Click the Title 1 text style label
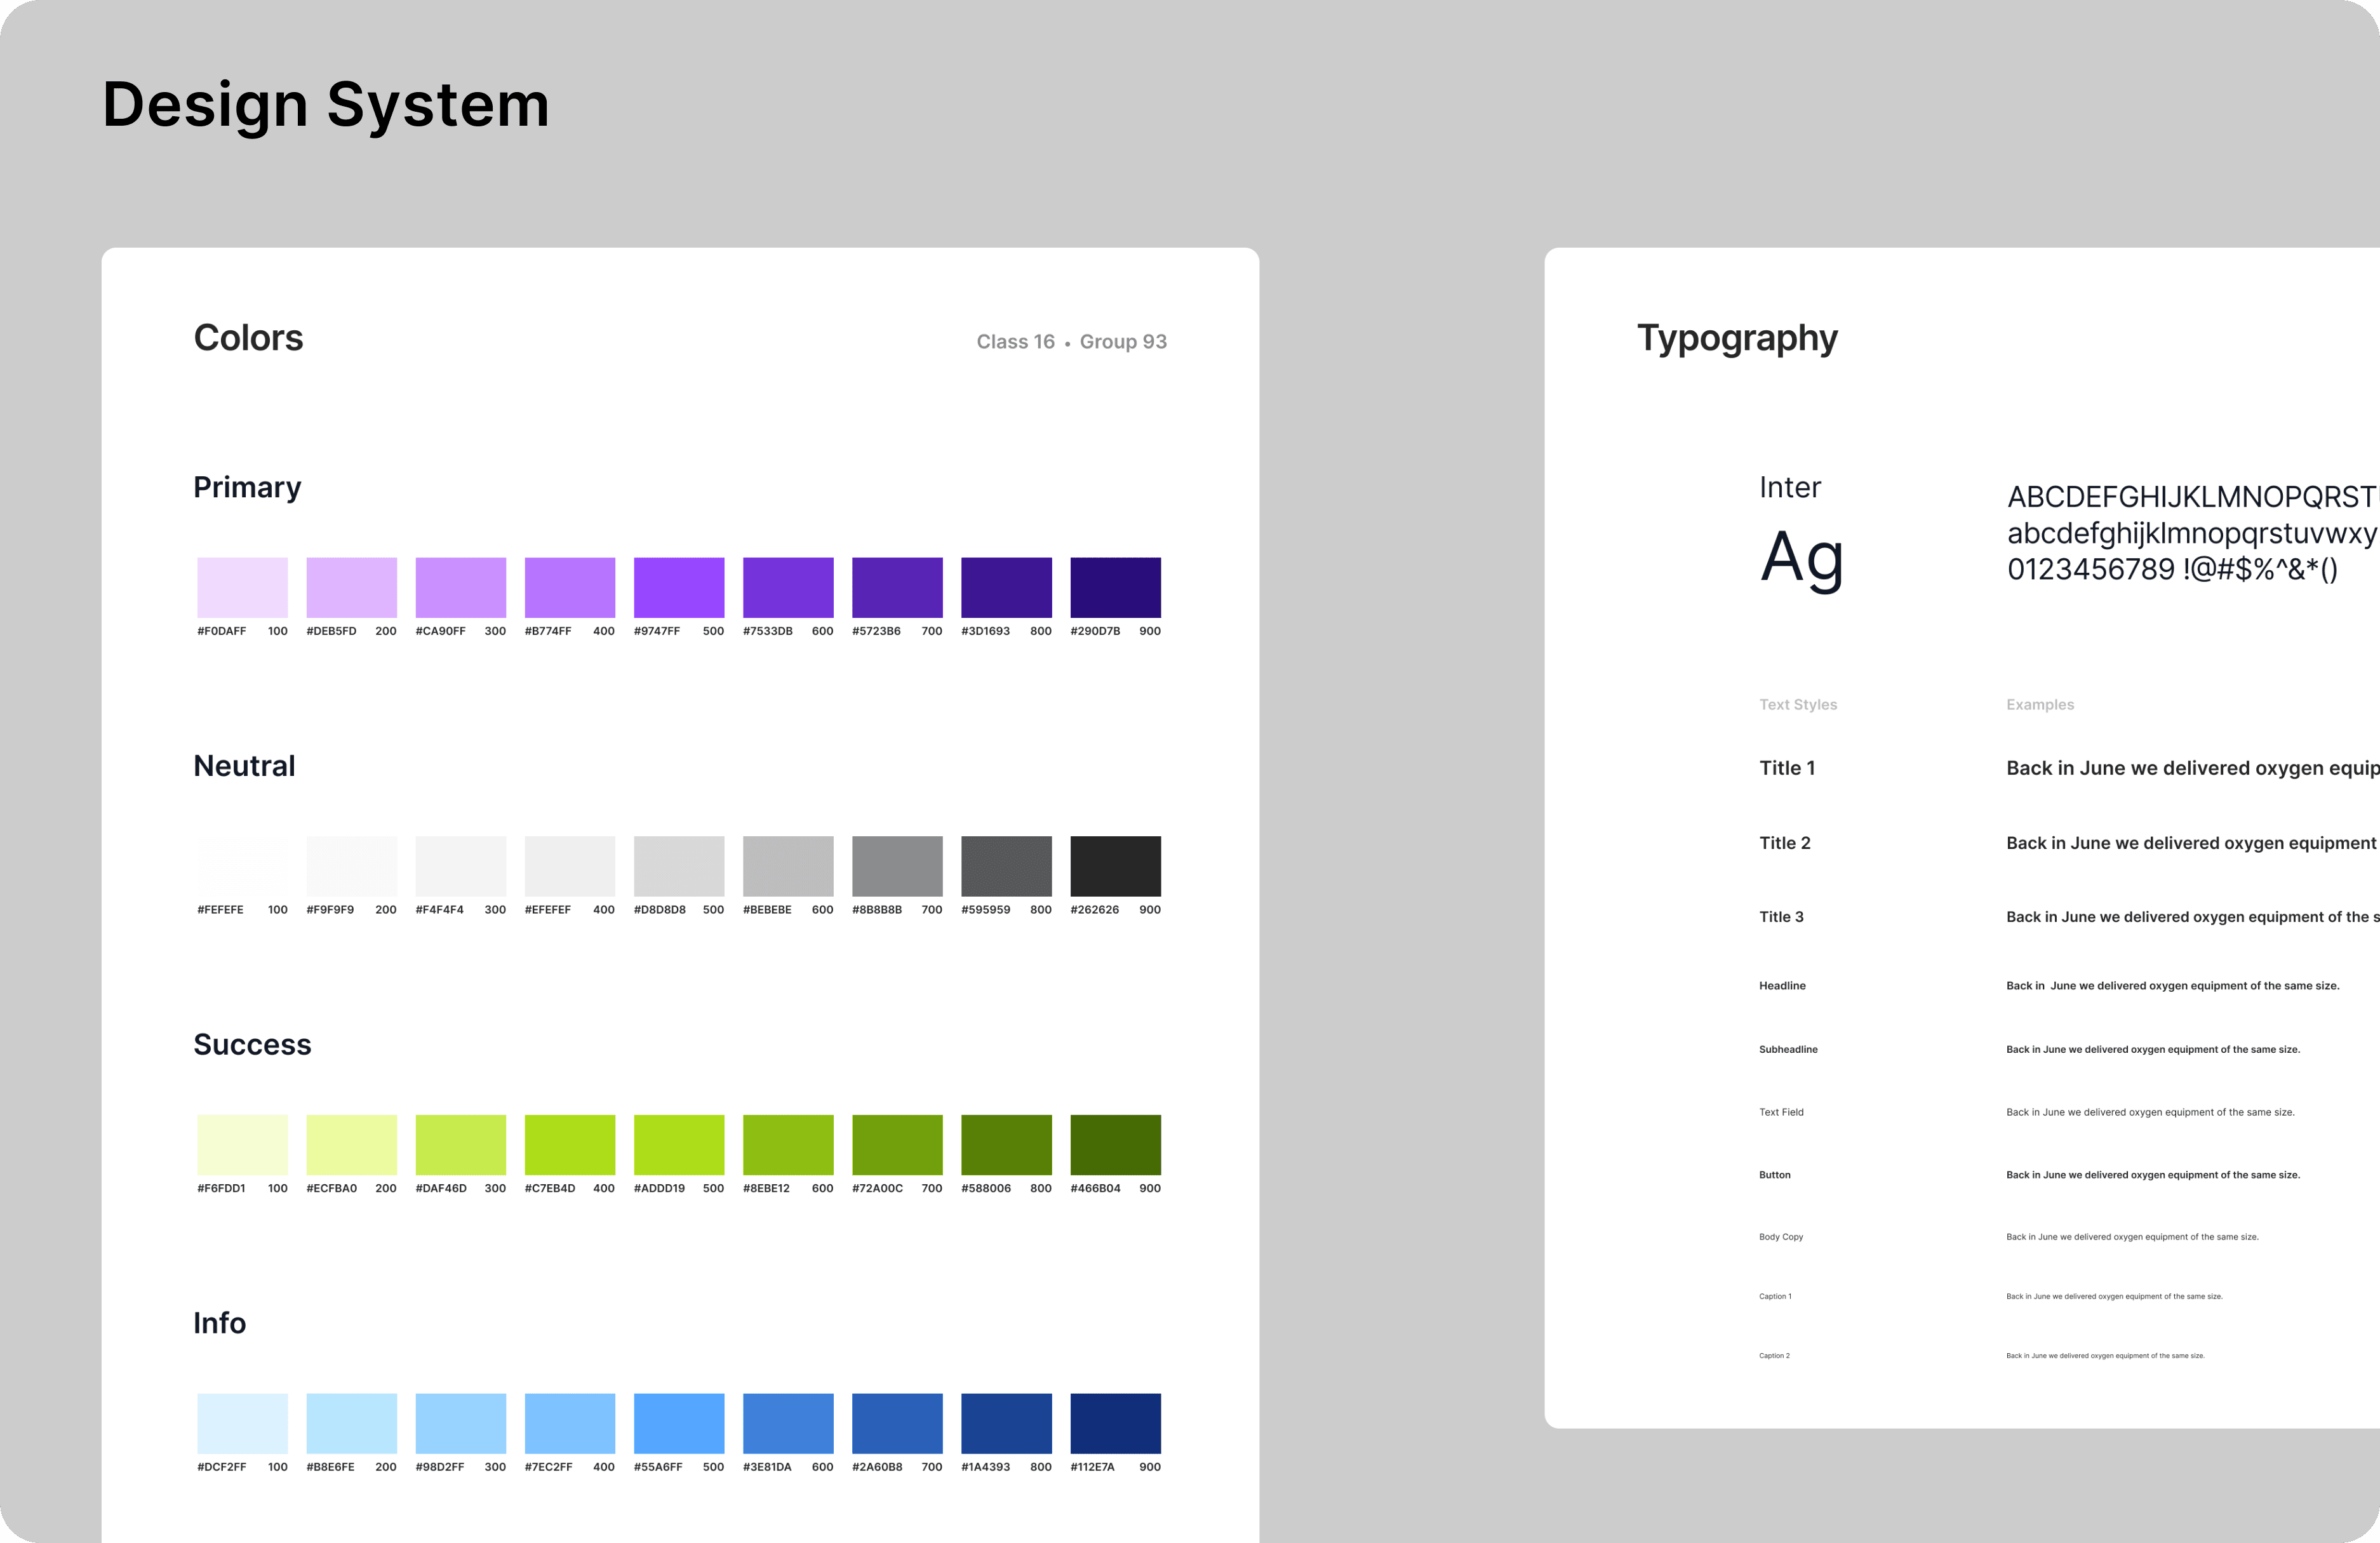Viewport: 2380px width, 1543px height. click(x=1787, y=768)
